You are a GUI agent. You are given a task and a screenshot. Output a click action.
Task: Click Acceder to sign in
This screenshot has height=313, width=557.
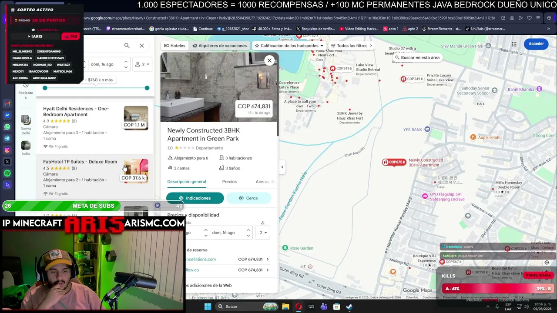click(x=536, y=44)
